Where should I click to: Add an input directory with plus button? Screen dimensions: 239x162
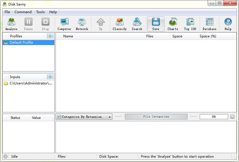click(x=50, y=77)
